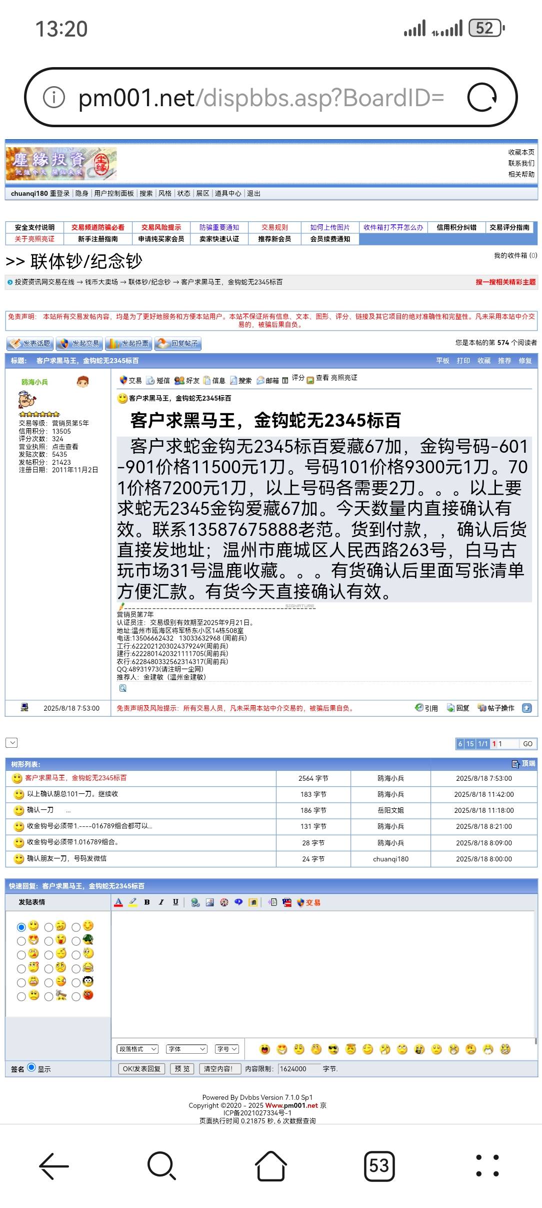Open the 53 tabs switcher
The image size is (542, 1208).
tap(379, 1165)
